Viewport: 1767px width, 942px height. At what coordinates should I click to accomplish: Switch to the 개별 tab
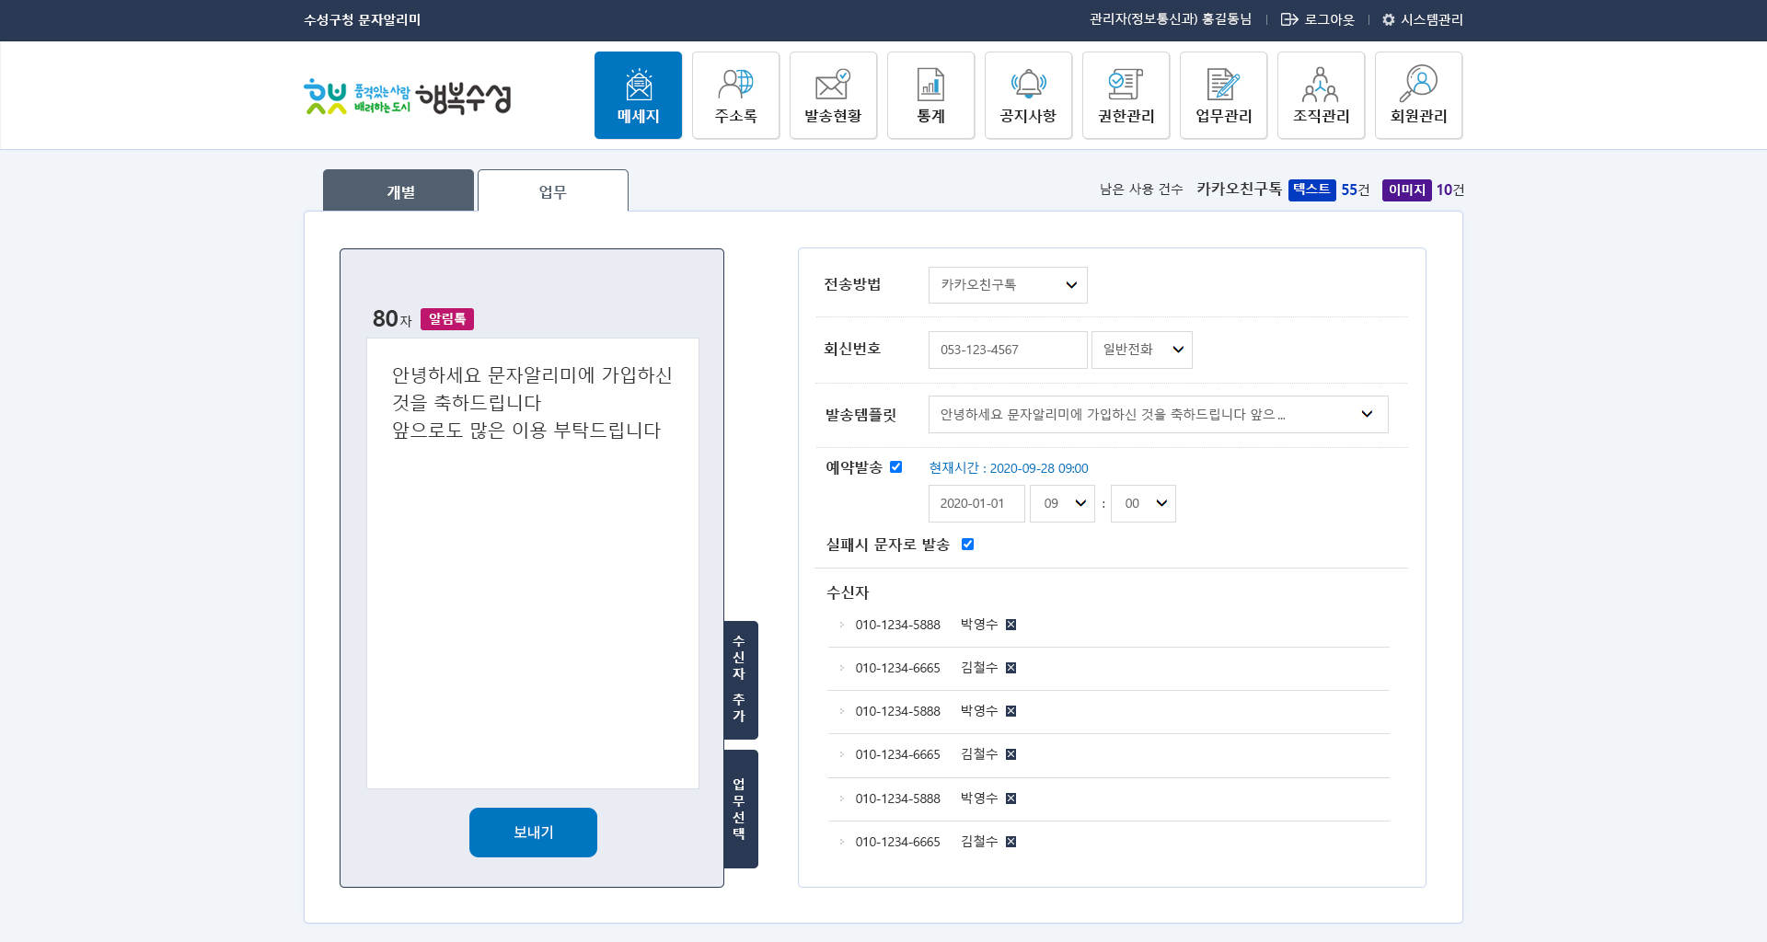[398, 190]
